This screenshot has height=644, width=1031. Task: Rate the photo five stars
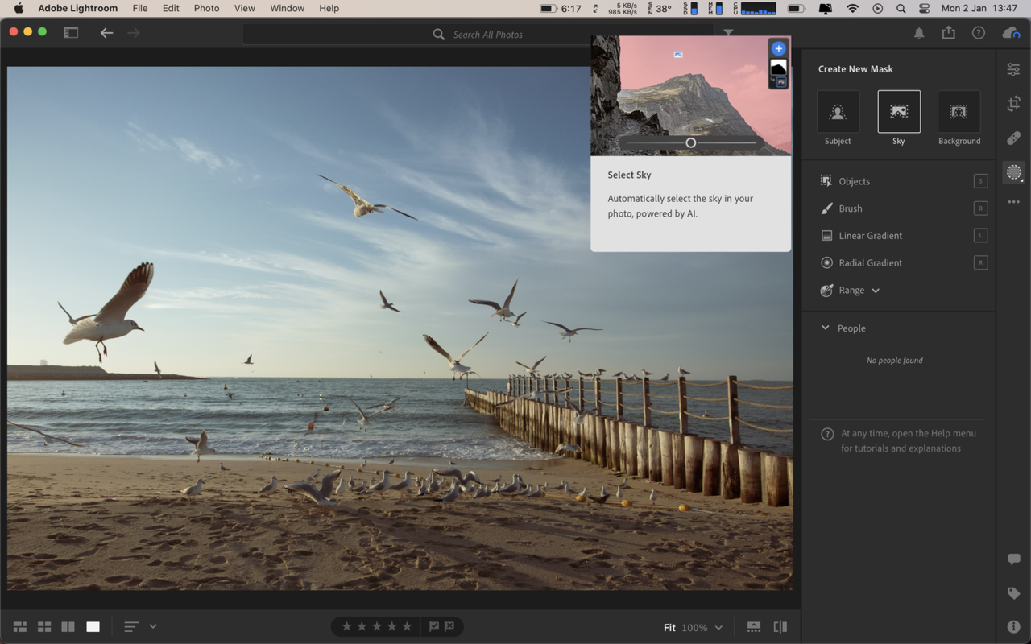click(x=407, y=625)
